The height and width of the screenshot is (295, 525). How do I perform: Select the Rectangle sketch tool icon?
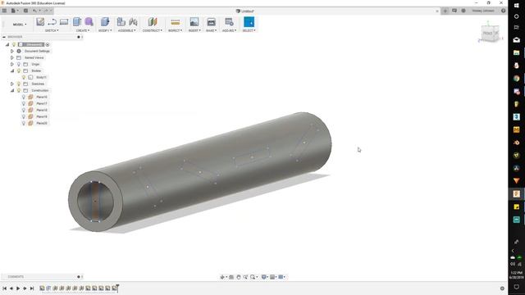[64, 22]
